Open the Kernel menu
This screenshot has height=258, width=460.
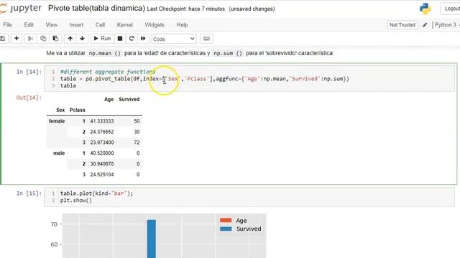pyautogui.click(x=124, y=25)
